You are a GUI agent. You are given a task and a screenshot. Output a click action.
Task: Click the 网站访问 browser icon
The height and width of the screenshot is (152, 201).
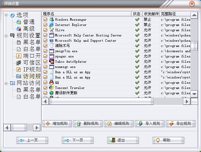pos(12,83)
